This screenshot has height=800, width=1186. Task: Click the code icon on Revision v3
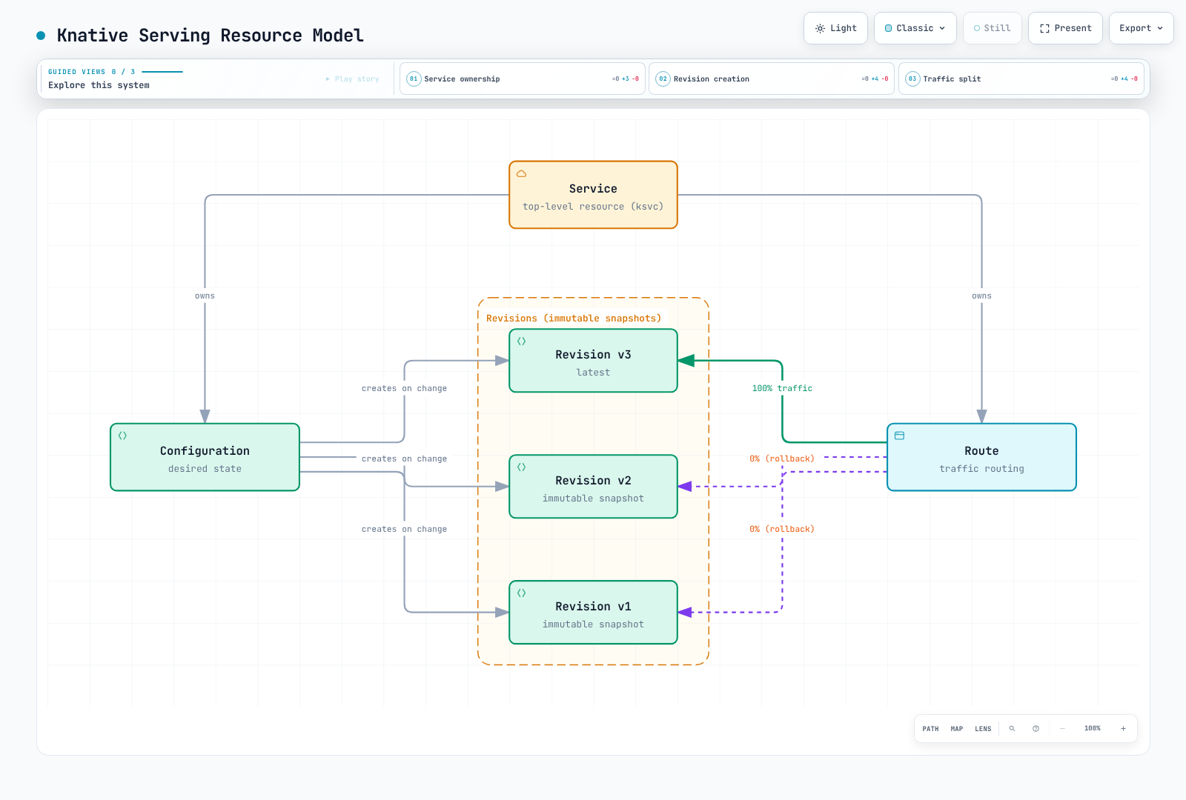pos(521,341)
